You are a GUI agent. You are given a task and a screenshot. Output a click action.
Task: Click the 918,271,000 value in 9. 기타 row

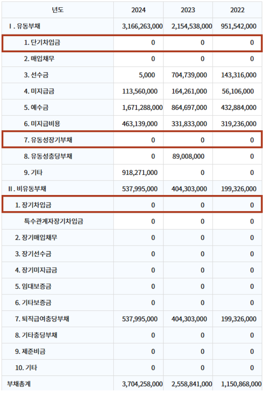point(140,172)
